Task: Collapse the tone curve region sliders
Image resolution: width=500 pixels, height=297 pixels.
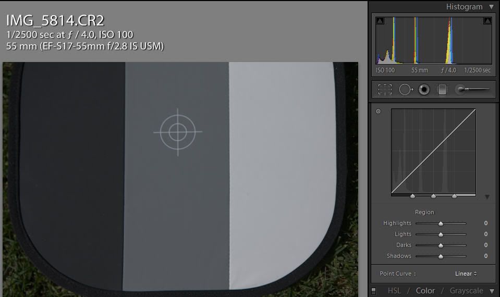Action: (x=487, y=197)
